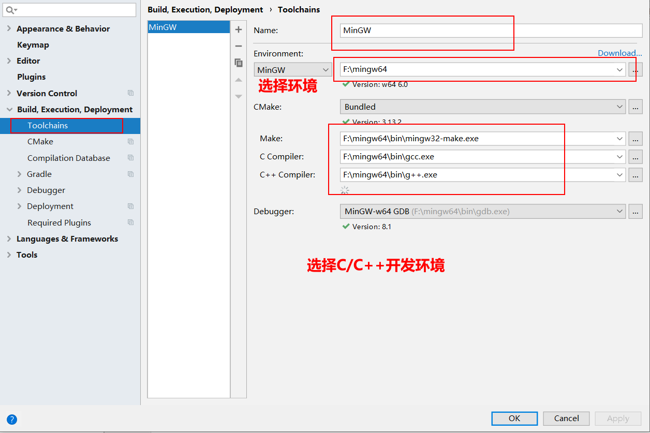
Task: Expand the Gradle settings node
Action: point(19,174)
